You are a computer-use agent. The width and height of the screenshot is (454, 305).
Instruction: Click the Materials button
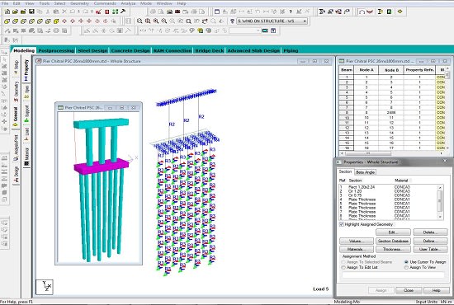[357, 249]
